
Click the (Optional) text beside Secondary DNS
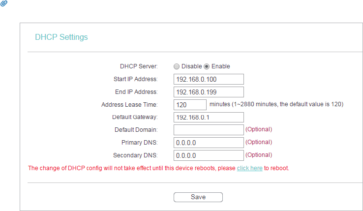click(259, 155)
